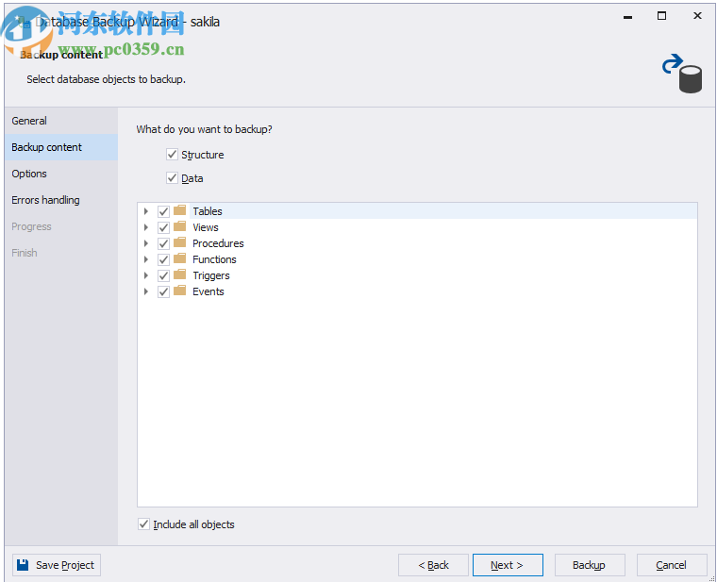Select the Progress step
This screenshot has width=717, height=582.
pyautogui.click(x=61, y=226)
